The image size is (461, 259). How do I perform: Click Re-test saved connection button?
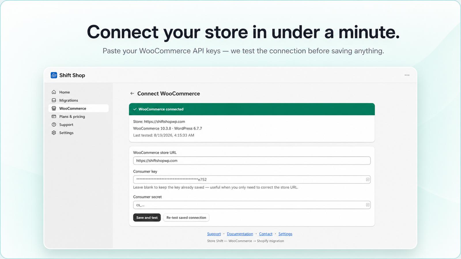(186, 218)
